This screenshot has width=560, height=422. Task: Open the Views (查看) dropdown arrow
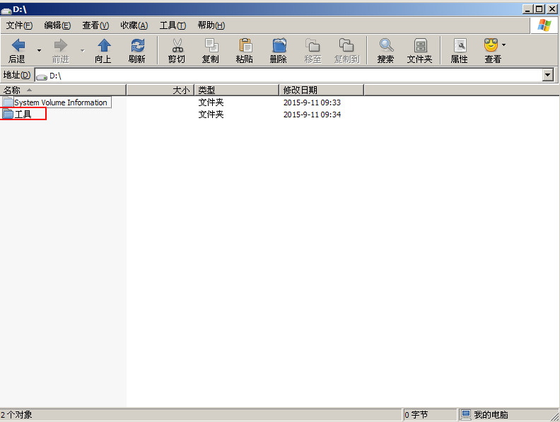(503, 45)
